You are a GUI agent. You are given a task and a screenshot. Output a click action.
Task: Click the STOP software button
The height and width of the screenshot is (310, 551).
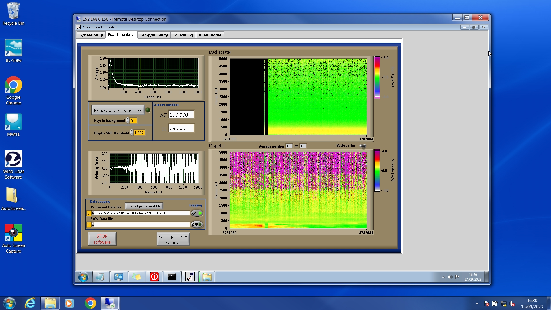tap(102, 239)
